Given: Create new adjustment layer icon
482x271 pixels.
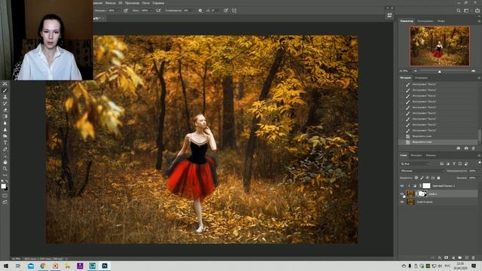Looking at the screenshot, I should click(x=453, y=257).
